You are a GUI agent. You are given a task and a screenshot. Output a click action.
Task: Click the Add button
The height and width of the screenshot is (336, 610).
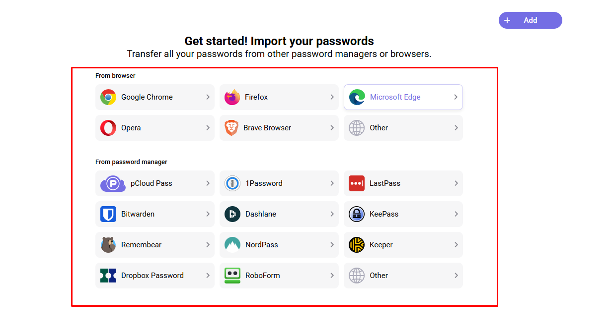[x=530, y=20]
